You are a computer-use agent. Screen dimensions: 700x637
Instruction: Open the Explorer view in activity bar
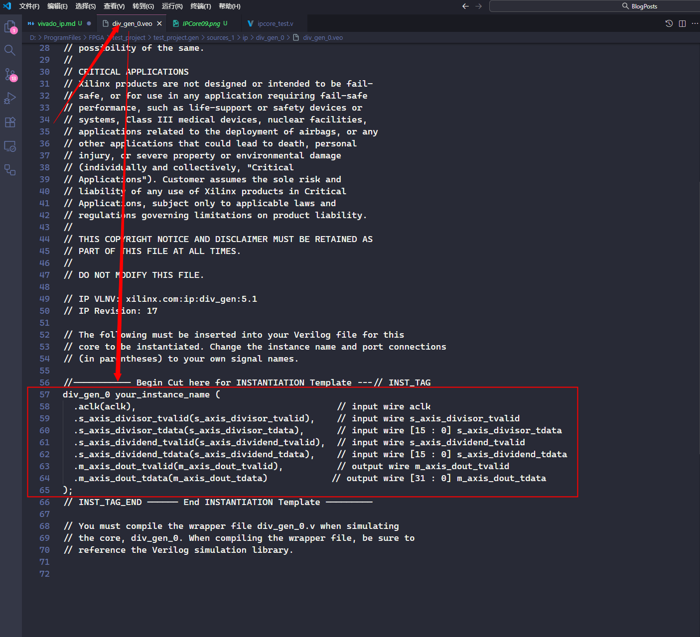[10, 27]
